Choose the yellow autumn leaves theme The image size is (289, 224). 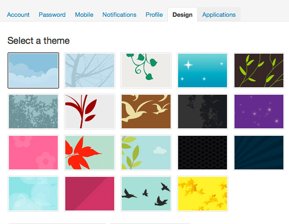click(x=202, y=194)
